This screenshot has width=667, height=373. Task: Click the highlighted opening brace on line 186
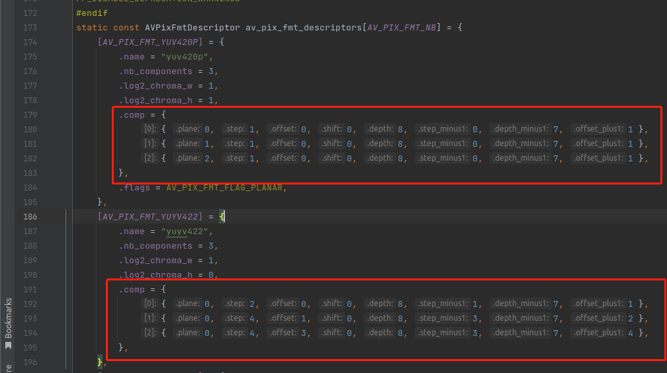click(x=223, y=217)
